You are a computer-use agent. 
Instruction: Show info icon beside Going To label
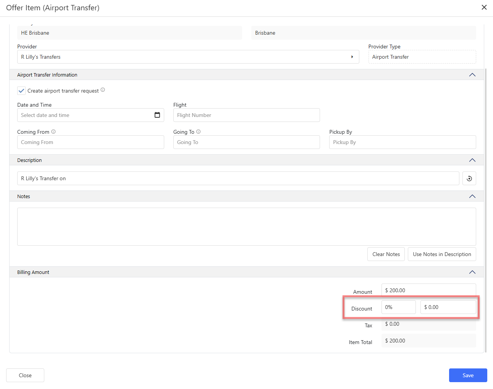coord(198,131)
